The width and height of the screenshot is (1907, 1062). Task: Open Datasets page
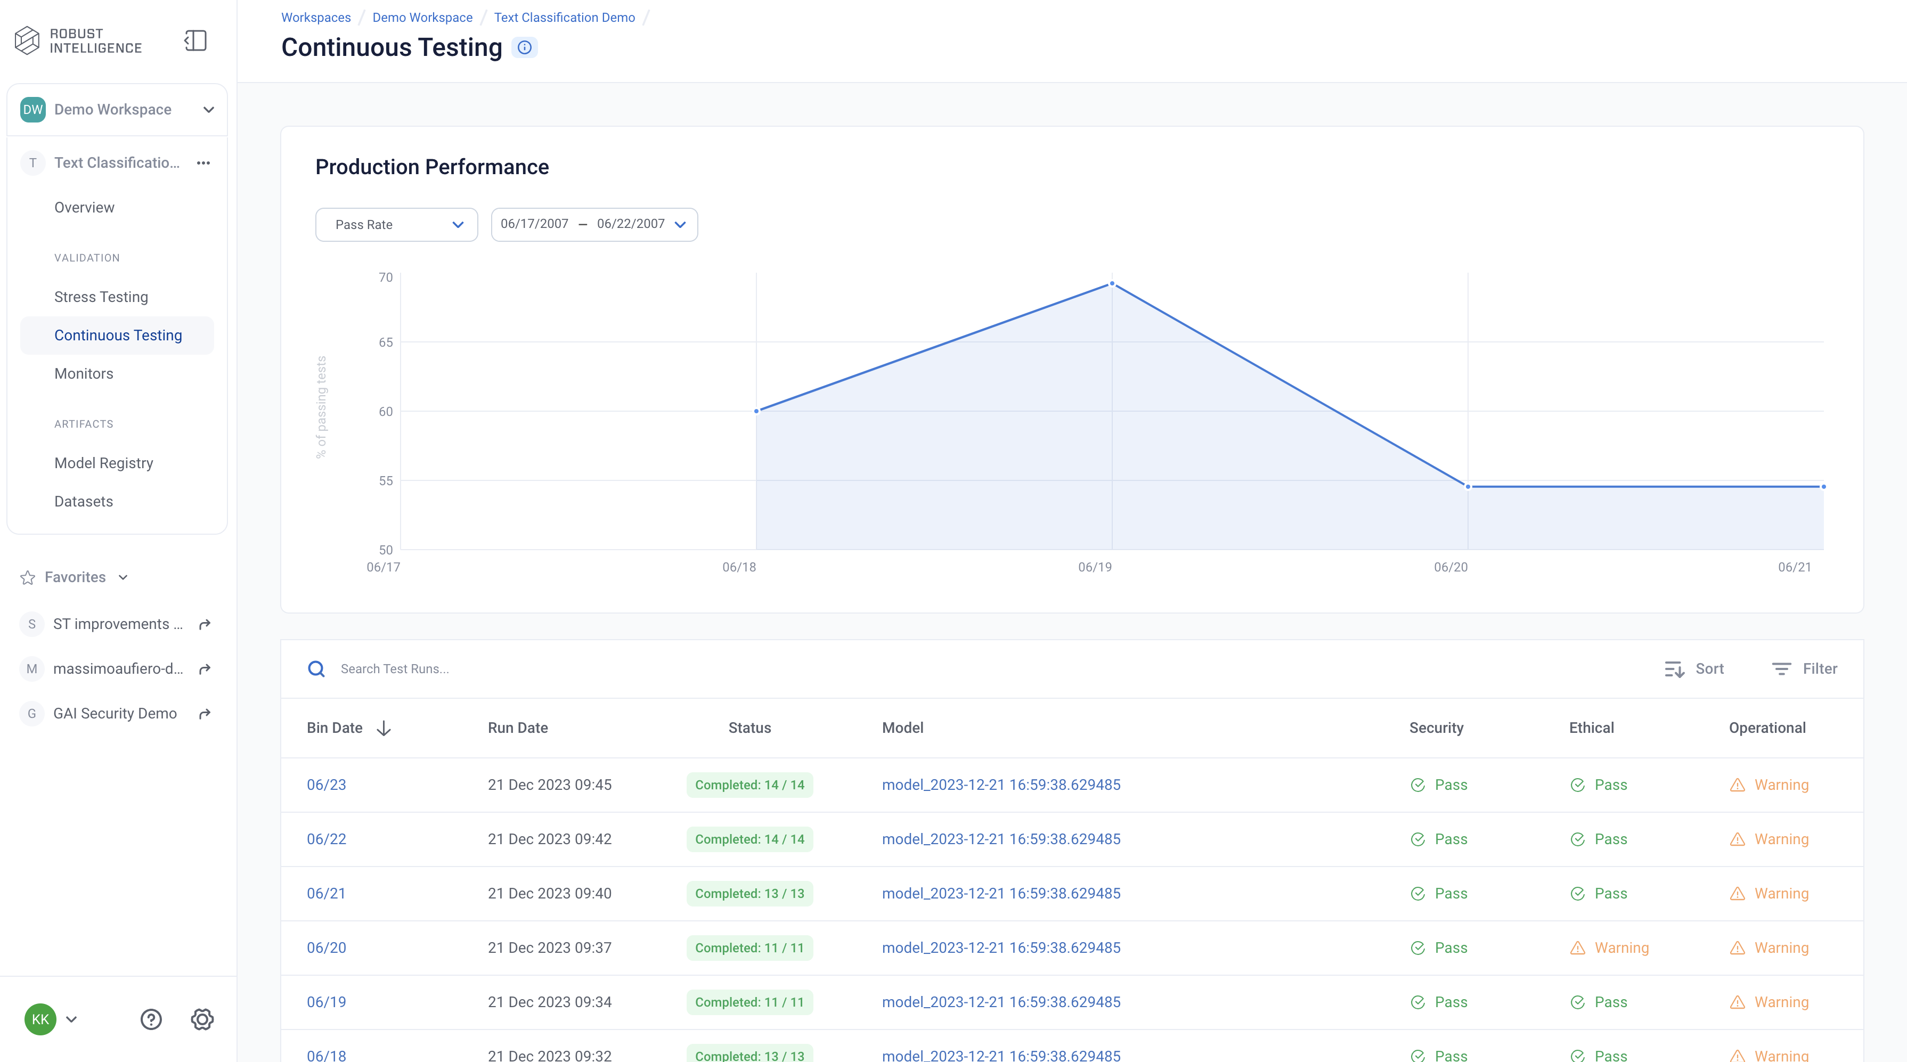pyautogui.click(x=84, y=502)
